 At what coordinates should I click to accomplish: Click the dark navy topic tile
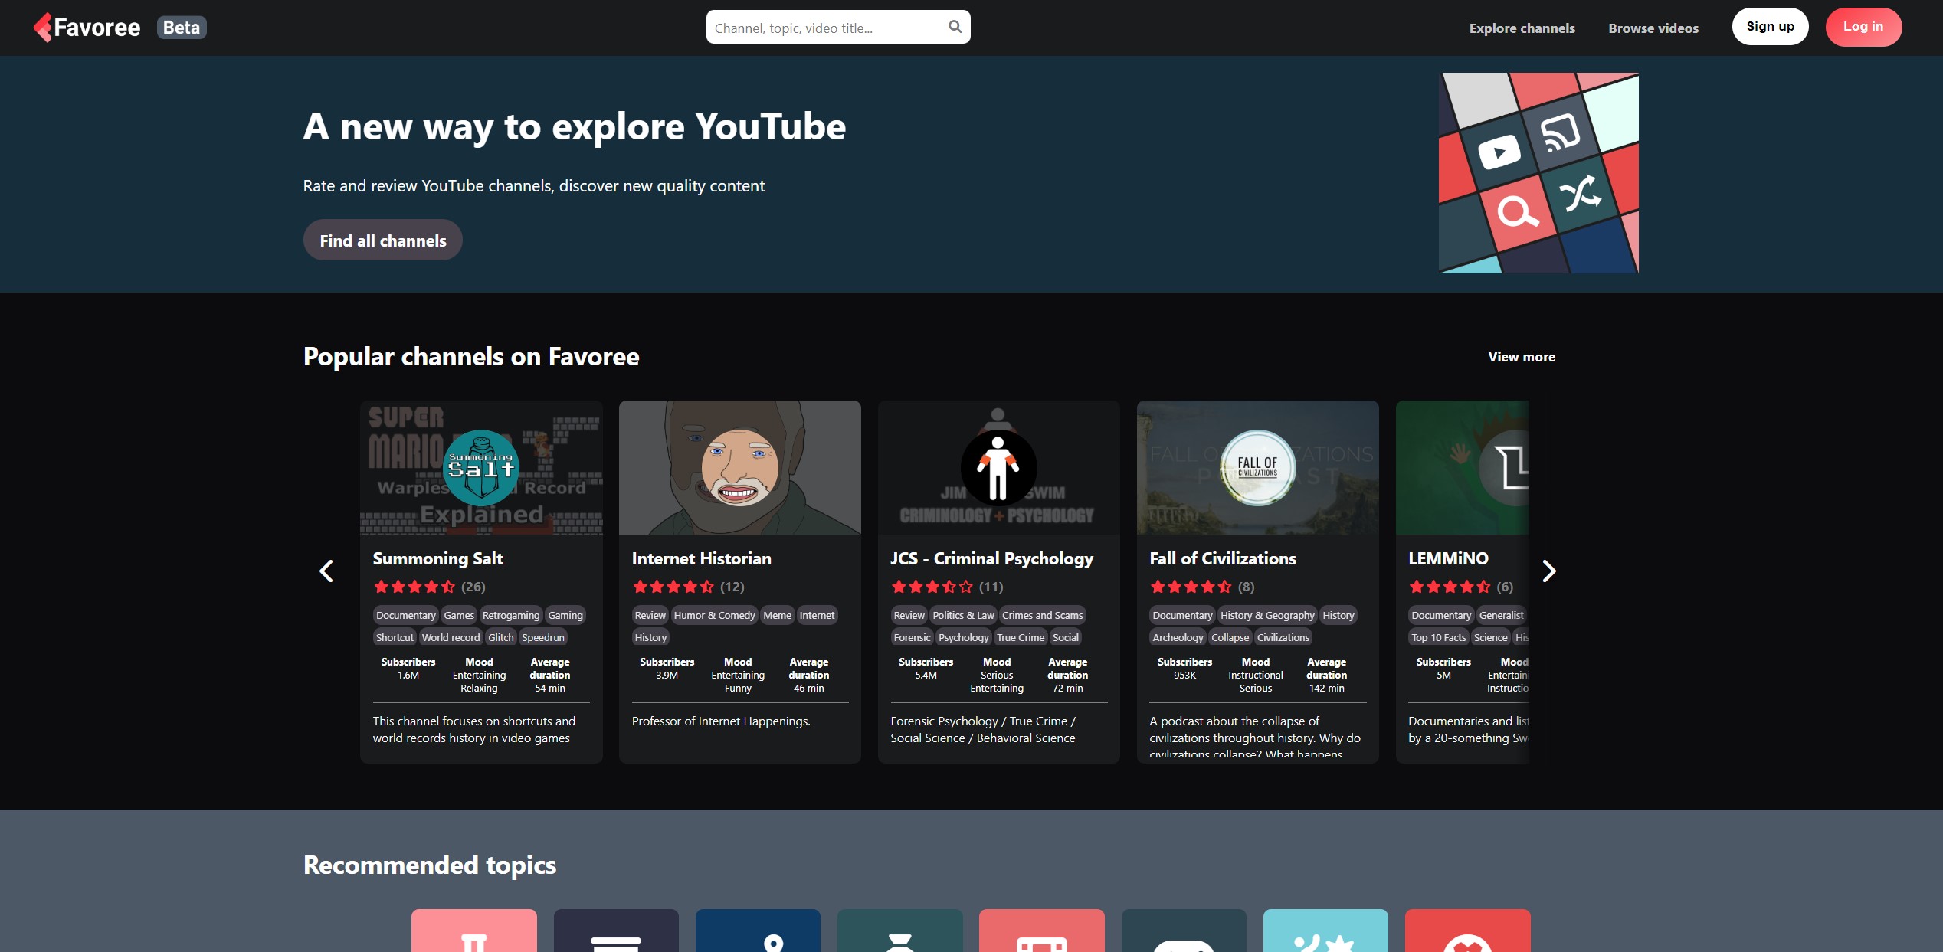[x=616, y=931]
